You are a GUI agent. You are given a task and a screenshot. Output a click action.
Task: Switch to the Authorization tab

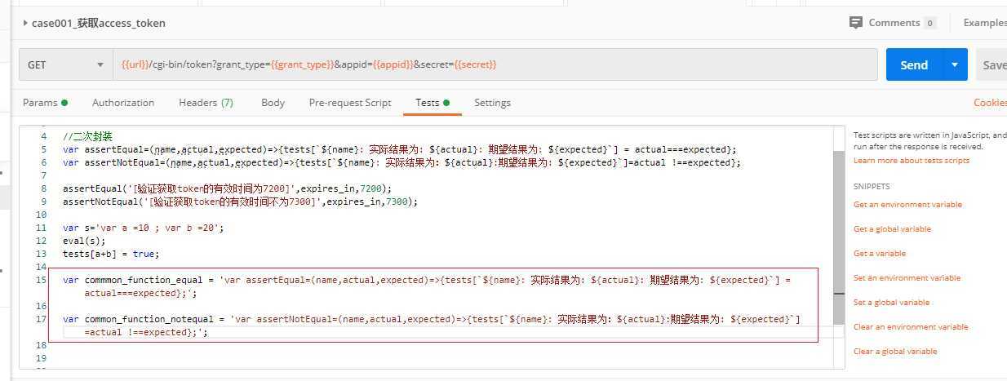[x=123, y=103]
